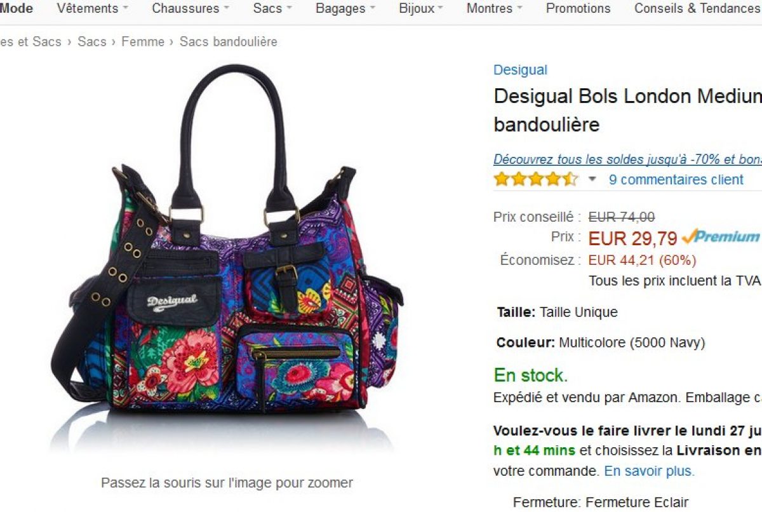Image resolution: width=762 pixels, height=512 pixels.
Task: Go to Sacs bandoulière breadcrumb
Action: (229, 42)
